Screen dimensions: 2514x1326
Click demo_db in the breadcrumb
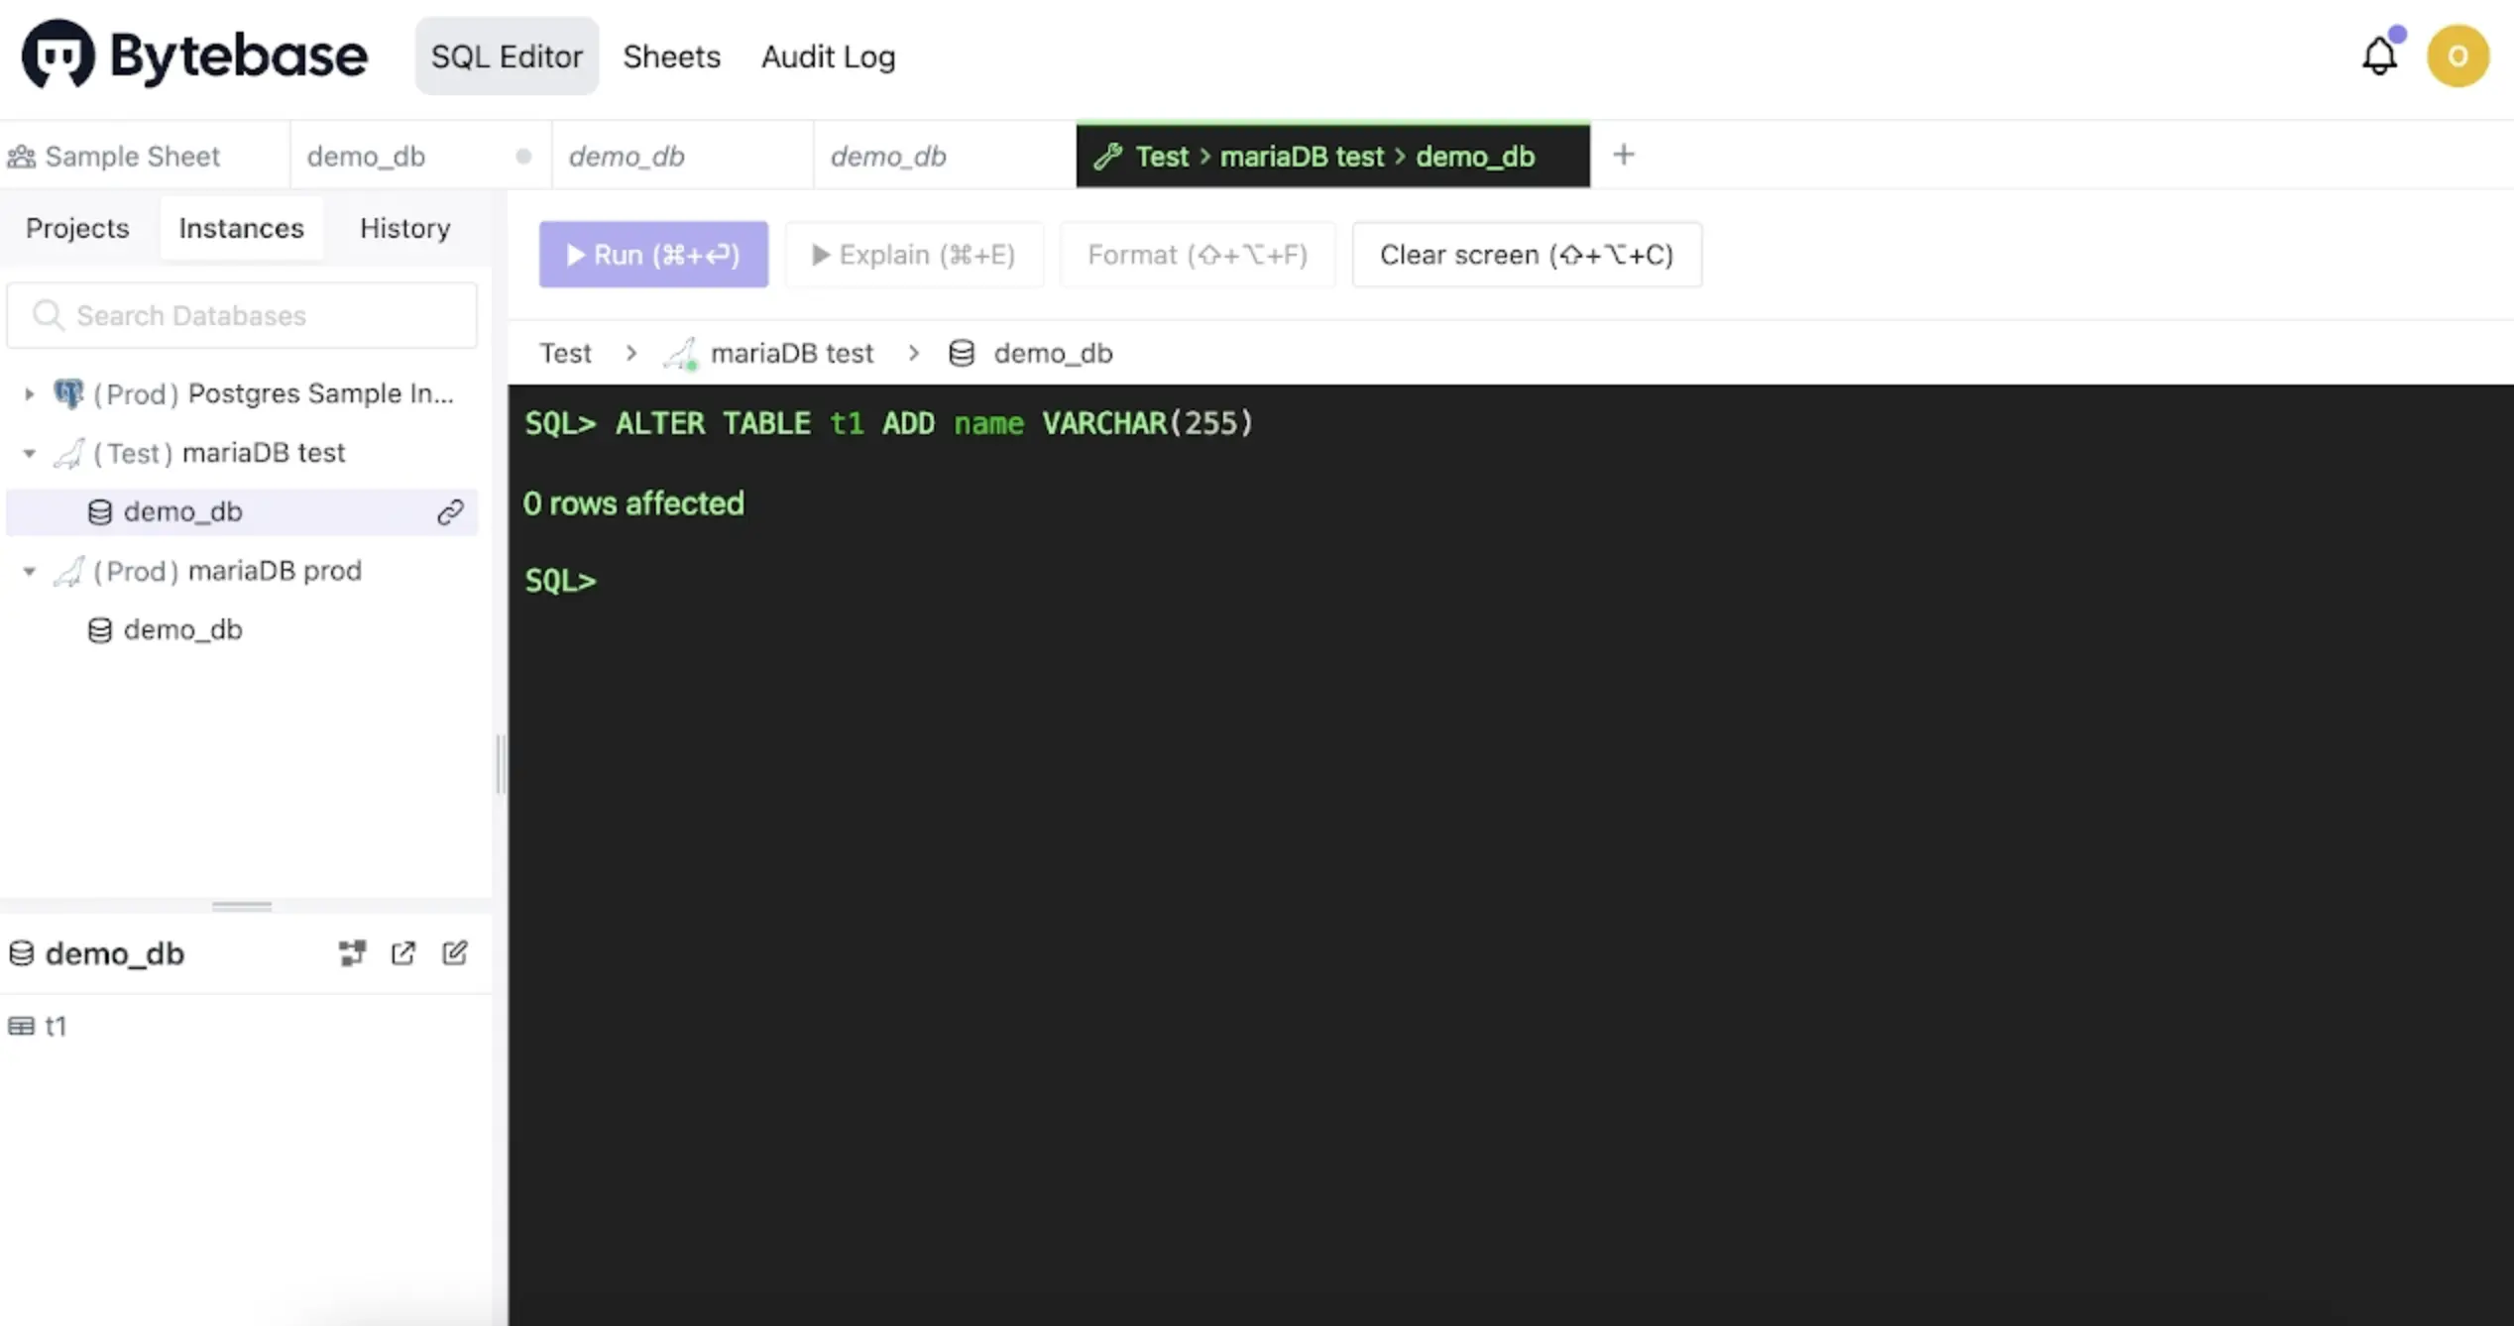1053,353
